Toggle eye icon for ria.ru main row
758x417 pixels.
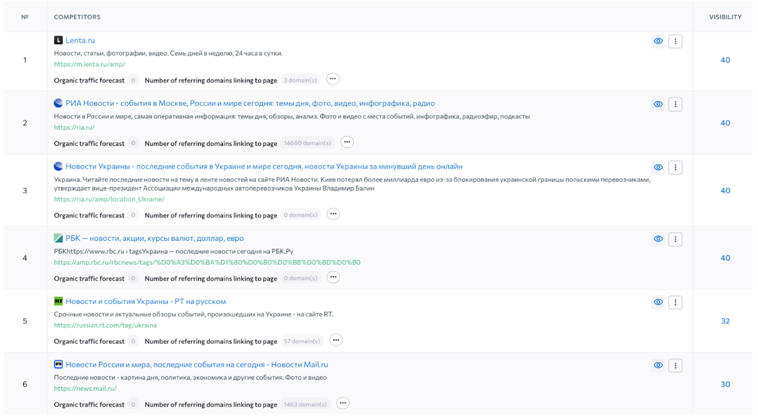pyautogui.click(x=658, y=104)
